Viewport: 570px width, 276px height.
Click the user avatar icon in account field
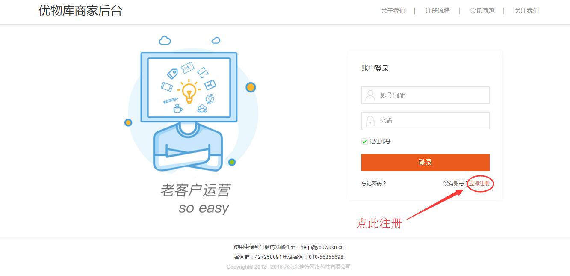(x=370, y=95)
